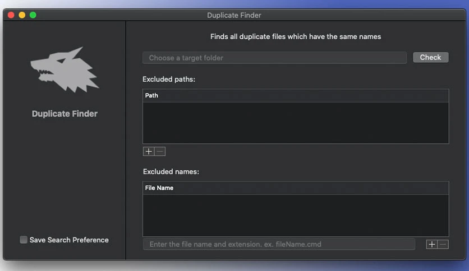Image resolution: width=469 pixels, height=271 pixels.
Task: Click the Excluded names: label
Action: 171,171
